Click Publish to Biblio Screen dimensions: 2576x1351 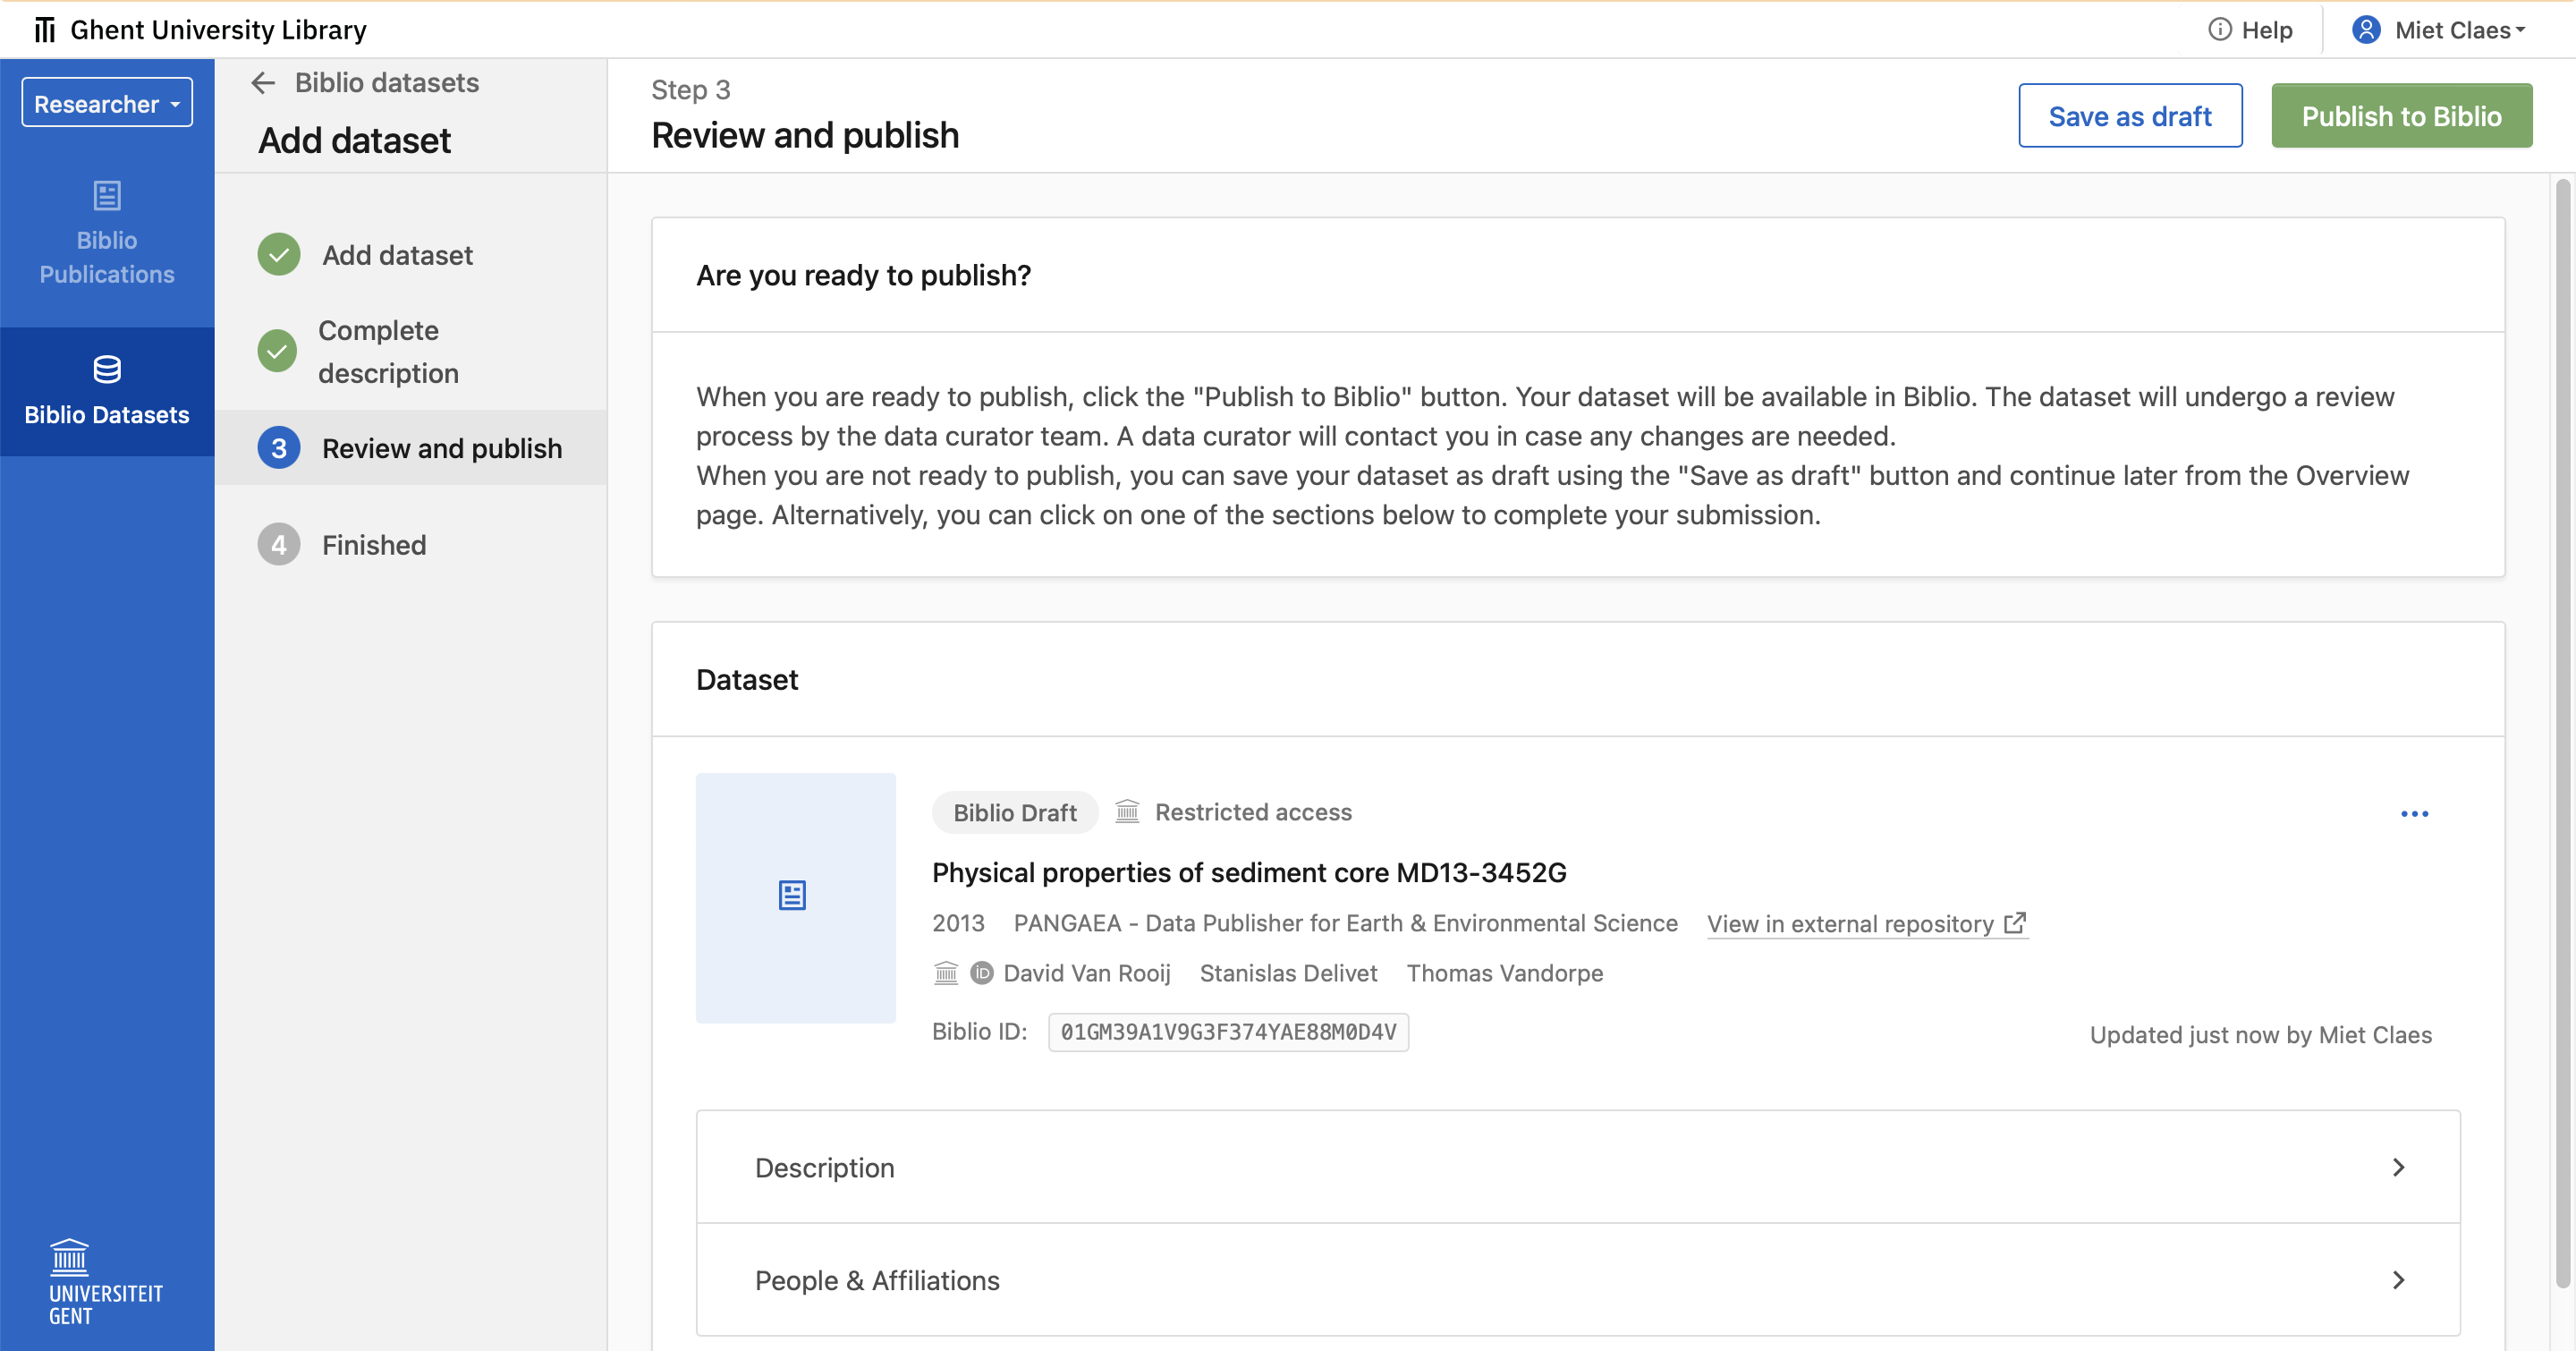[2402, 116]
